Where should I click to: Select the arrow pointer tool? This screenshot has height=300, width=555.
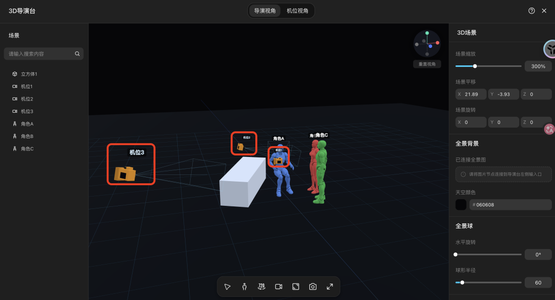[x=227, y=287]
